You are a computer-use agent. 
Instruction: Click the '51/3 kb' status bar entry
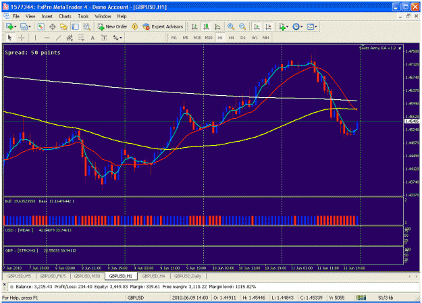[386, 298]
